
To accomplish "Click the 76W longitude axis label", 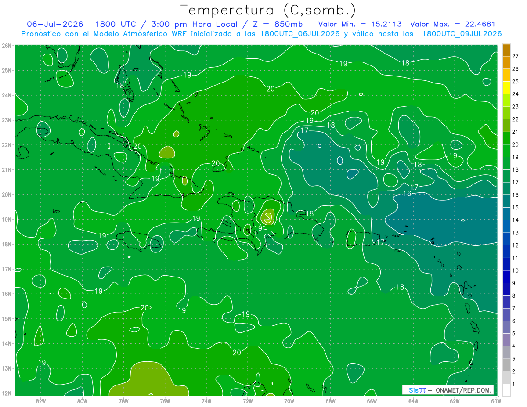I will pyautogui.click(x=165, y=401).
